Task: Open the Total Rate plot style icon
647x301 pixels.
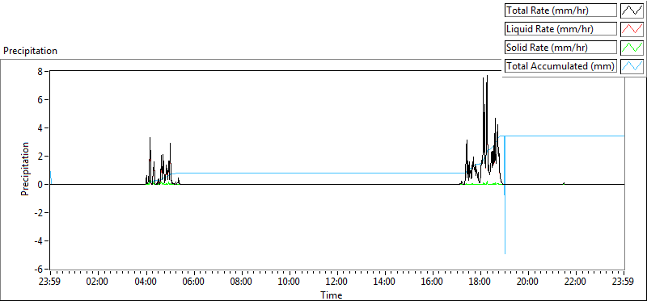Action: pos(632,10)
